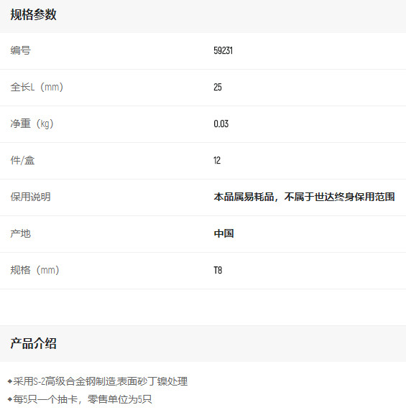Image resolution: width=406 pixels, height=415 pixels.
Task: Click the per-box quantity 12
Action: [x=217, y=160]
